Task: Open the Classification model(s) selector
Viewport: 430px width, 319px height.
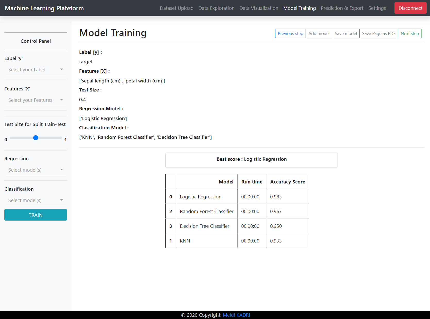Action: (35, 200)
